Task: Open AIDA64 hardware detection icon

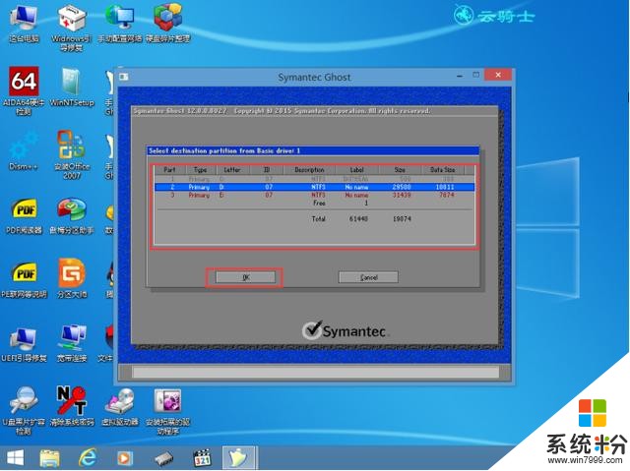Action: (x=24, y=91)
